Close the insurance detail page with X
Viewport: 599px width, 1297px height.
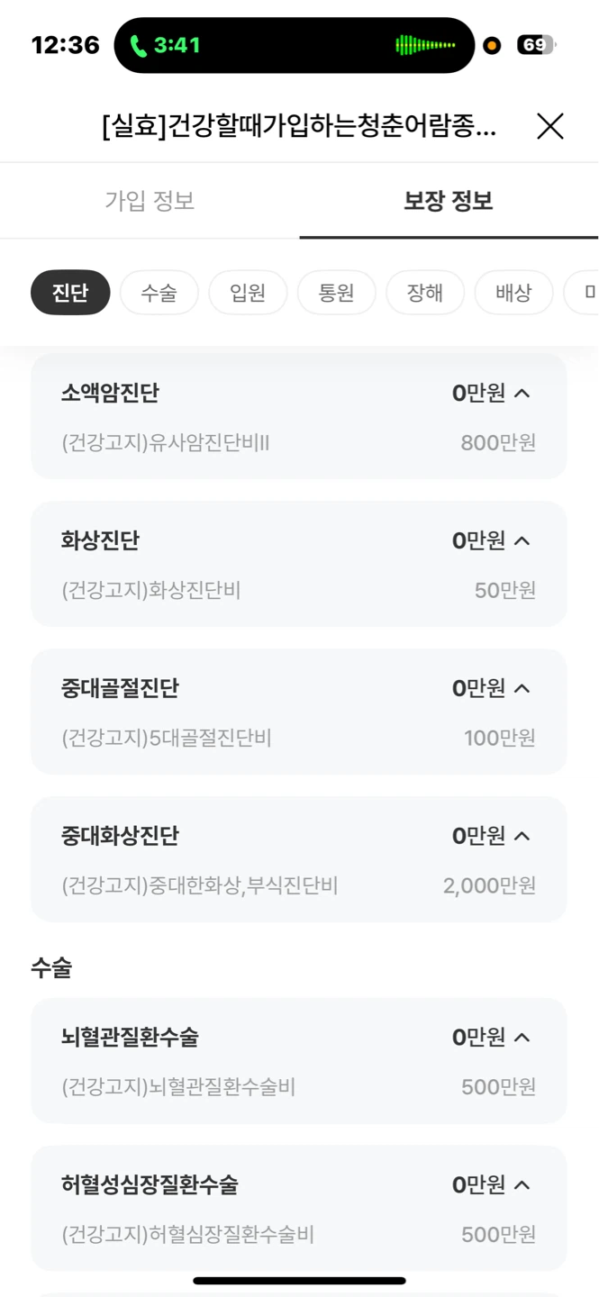[x=549, y=126]
